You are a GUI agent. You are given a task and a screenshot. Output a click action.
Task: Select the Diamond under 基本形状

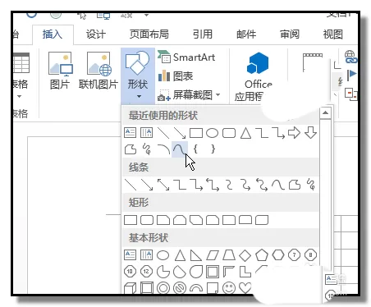tap(245, 255)
